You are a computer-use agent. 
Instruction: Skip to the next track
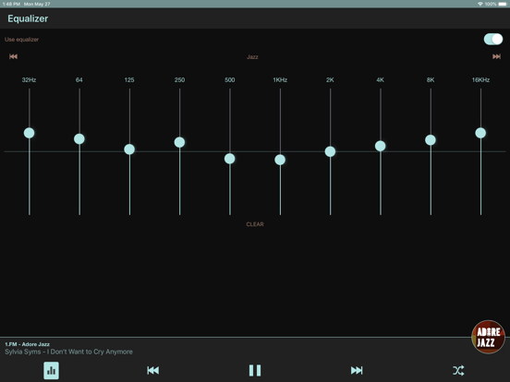click(x=357, y=370)
